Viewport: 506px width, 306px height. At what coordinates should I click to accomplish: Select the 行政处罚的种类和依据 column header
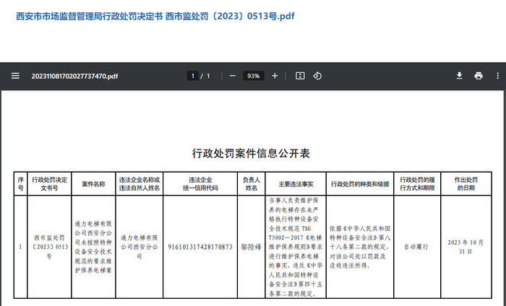click(360, 184)
